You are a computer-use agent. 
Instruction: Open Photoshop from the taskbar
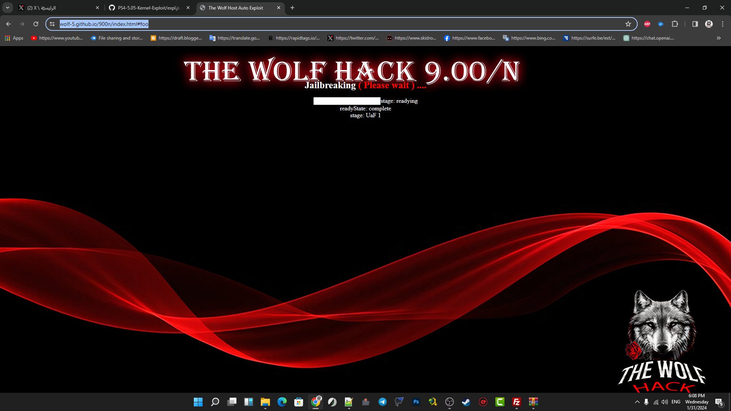(416, 402)
